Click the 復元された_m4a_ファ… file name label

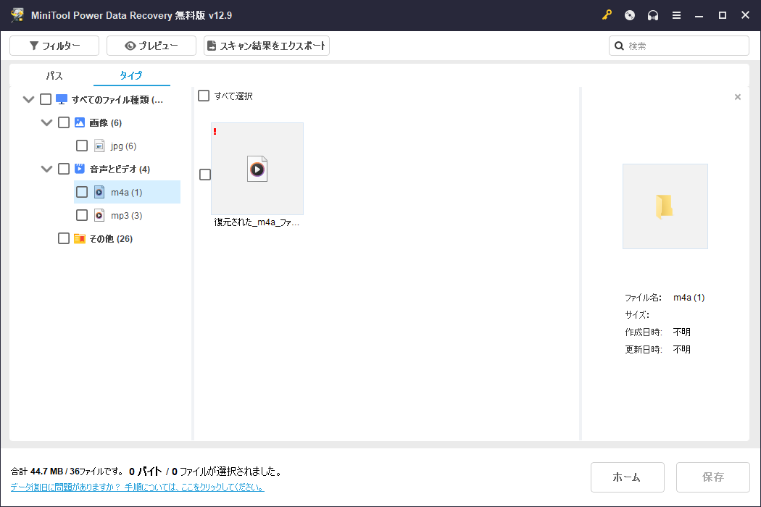(x=257, y=222)
